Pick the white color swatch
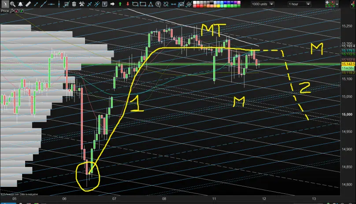The height and width of the screenshot is (204, 356). [195, 2]
